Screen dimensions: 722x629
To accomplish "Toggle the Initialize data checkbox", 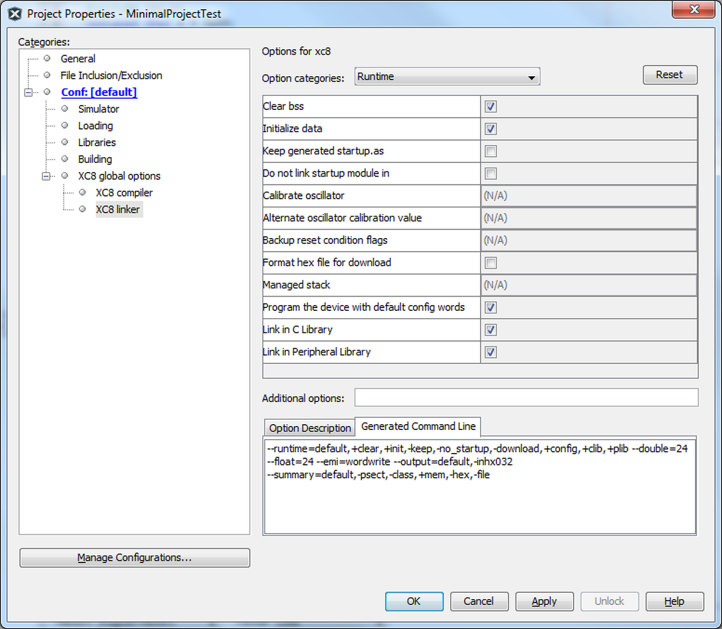I will coord(491,129).
